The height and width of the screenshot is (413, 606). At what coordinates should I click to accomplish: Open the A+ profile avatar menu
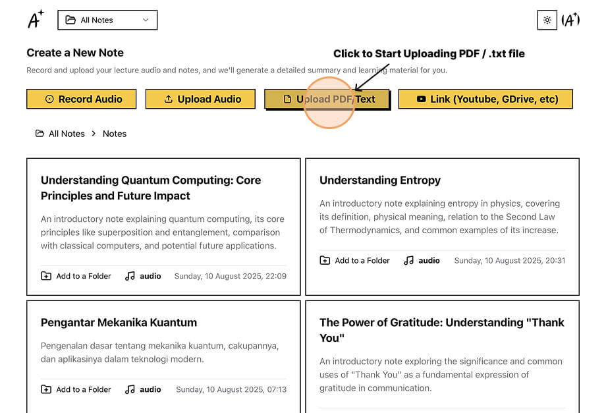(570, 20)
